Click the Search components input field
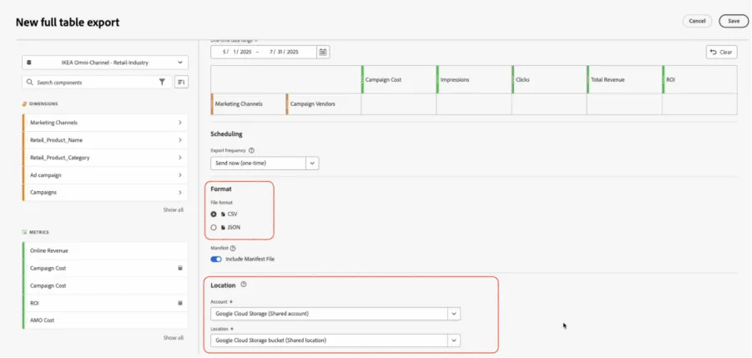The height and width of the screenshot is (358, 752). 97,83
